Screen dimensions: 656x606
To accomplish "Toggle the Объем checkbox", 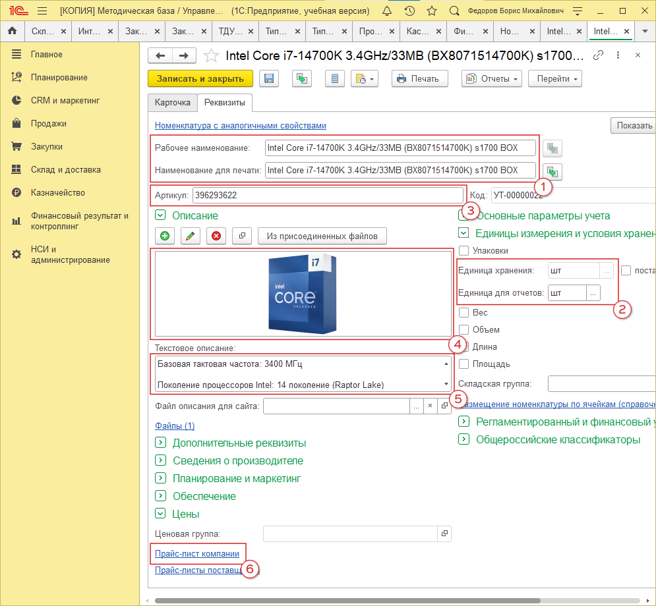I will click(464, 329).
